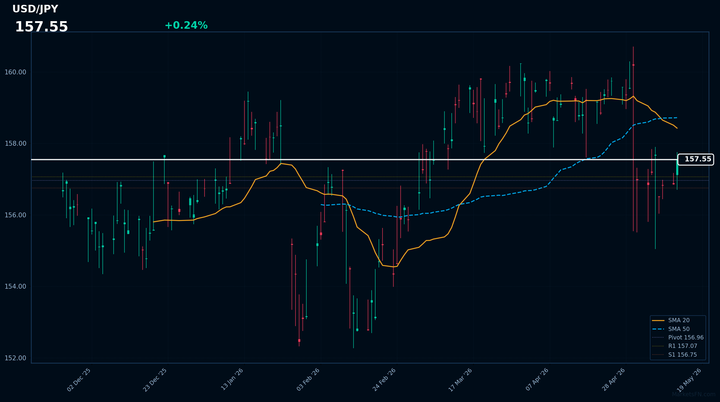Click the 17 Mar '26 date label

pyautogui.click(x=460, y=380)
